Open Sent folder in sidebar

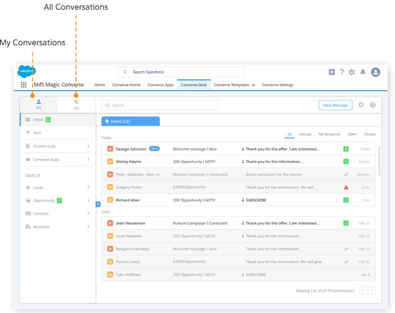pos(58,133)
